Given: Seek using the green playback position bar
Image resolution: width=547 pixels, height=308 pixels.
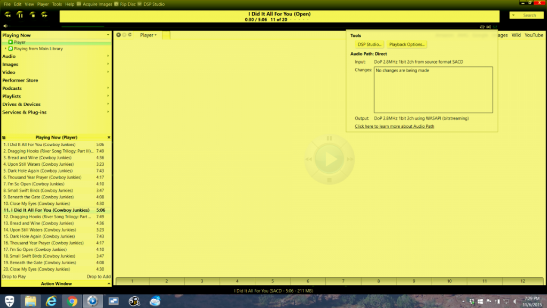Looking at the screenshot, I should pyautogui.click(x=83, y=26).
